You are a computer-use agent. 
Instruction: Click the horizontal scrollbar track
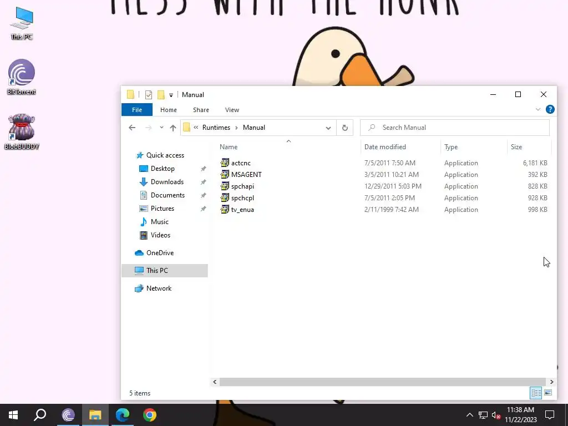pos(383,382)
